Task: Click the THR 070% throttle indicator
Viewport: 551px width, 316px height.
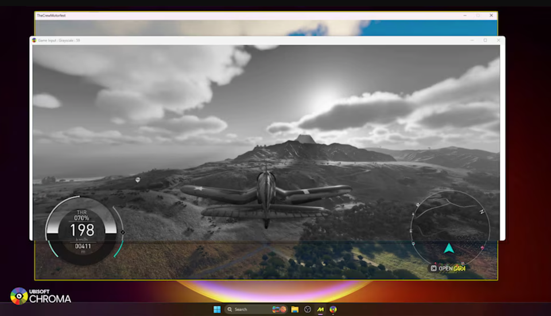Action: pyautogui.click(x=82, y=216)
